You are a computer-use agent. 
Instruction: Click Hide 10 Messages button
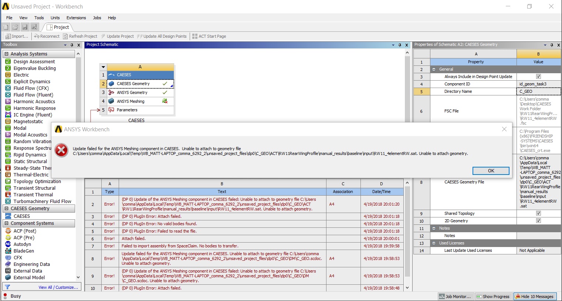535,297
